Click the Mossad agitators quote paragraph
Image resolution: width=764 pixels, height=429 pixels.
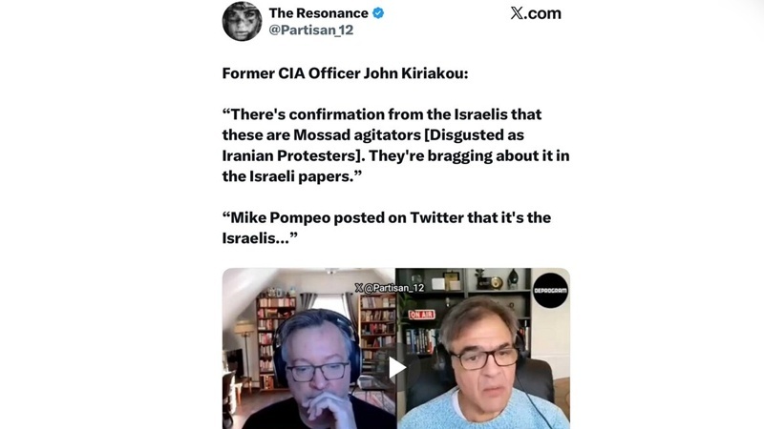click(395, 145)
